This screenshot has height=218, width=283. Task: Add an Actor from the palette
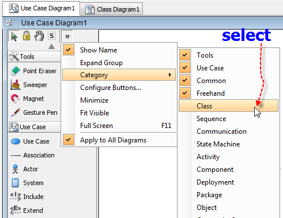tap(25, 169)
